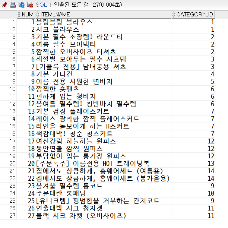Click CATEGORY_ID value 5 in 면바지 row
Screen dimensions: 228x228
point(193,82)
